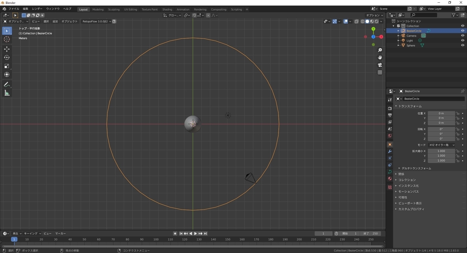The width and height of the screenshot is (467, 253).
Task: Open the World properties tab
Action: [390, 136]
